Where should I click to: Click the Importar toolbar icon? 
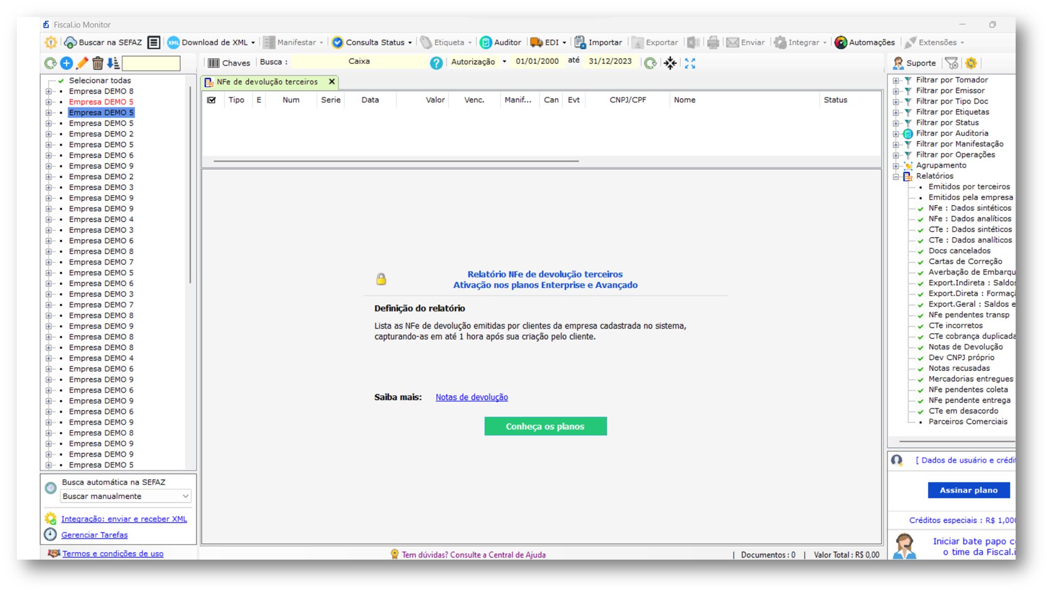pos(580,42)
